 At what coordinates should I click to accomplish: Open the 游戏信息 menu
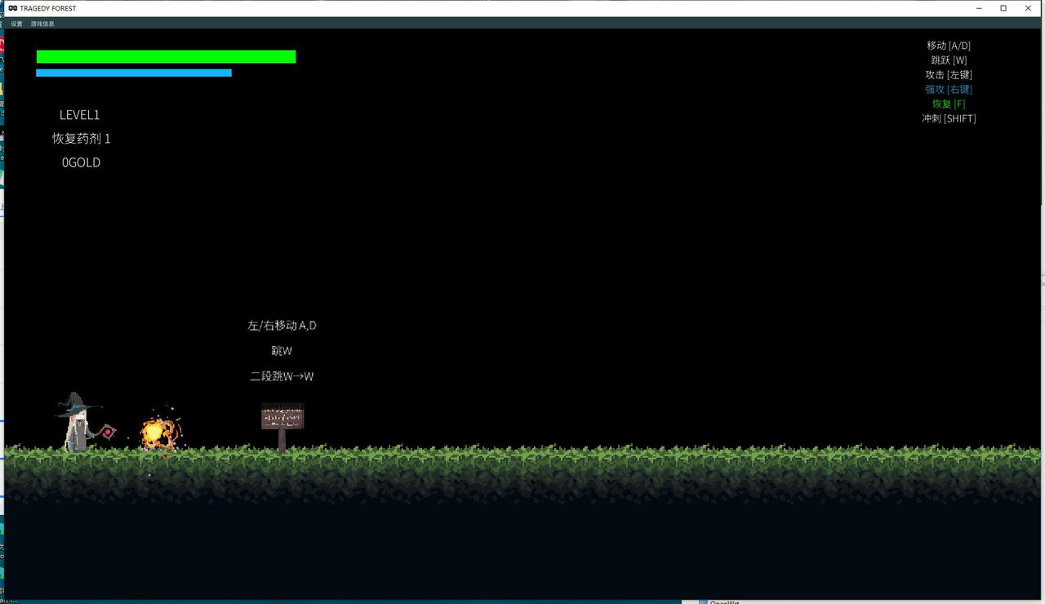coord(42,24)
